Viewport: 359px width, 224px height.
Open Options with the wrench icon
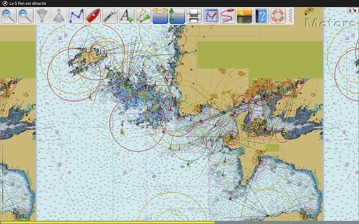(x=110, y=16)
